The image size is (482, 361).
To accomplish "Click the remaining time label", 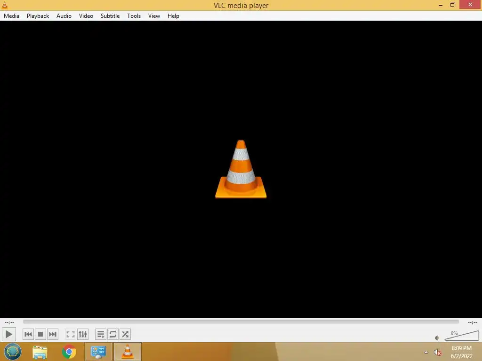I will coord(473,322).
